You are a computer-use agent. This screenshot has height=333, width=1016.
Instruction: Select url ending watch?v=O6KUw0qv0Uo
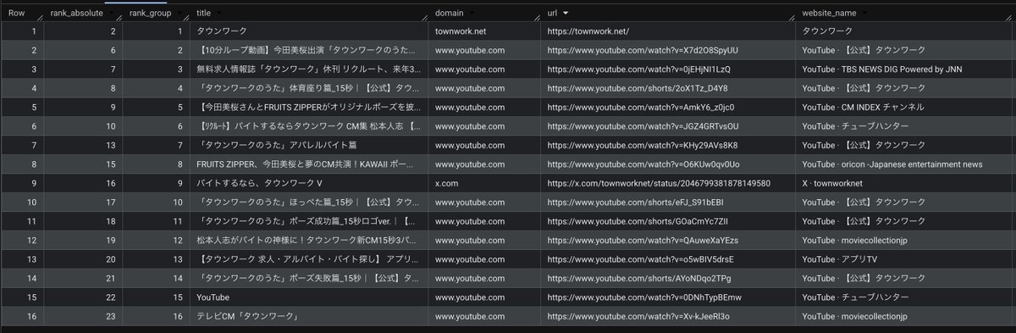coord(643,164)
